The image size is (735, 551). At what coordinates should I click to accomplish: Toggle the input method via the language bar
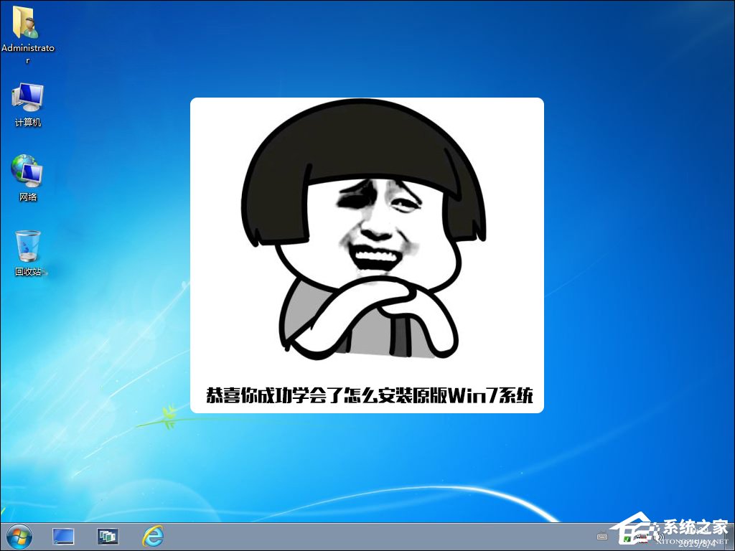coord(602,537)
